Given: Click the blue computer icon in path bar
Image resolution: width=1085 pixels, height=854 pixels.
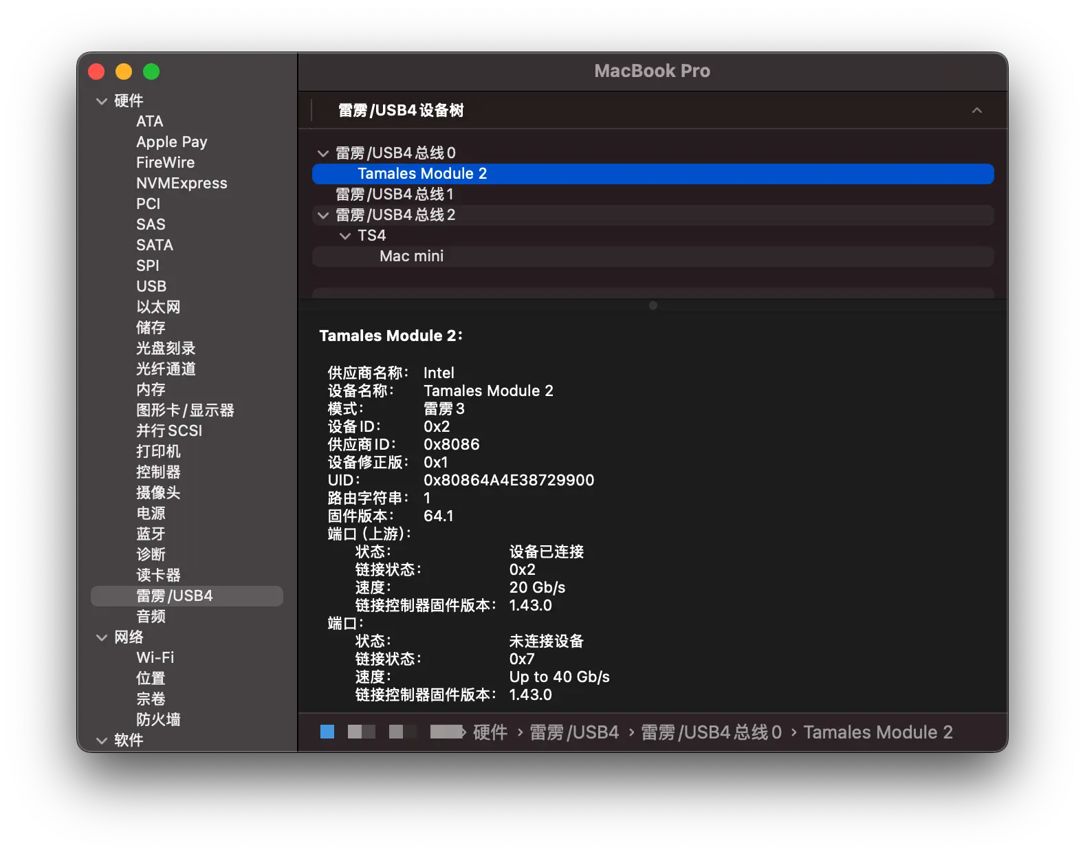Looking at the screenshot, I should click(x=327, y=732).
